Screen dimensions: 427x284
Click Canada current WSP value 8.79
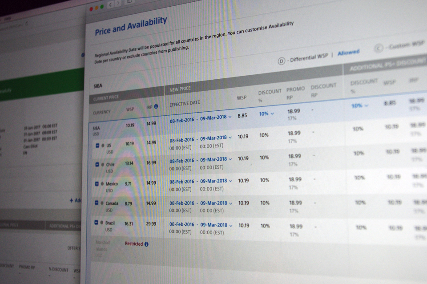(x=128, y=203)
